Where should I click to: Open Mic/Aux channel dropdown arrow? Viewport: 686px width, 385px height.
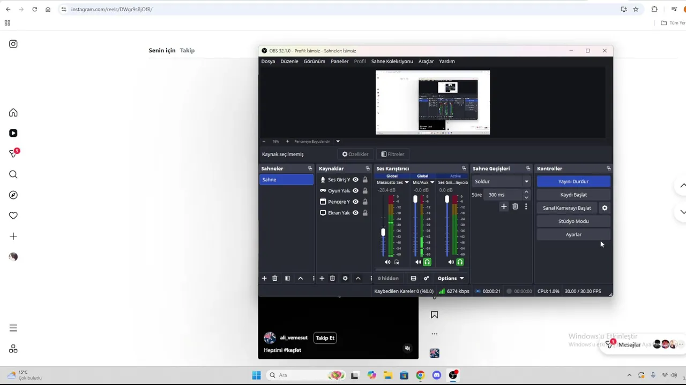point(433,182)
